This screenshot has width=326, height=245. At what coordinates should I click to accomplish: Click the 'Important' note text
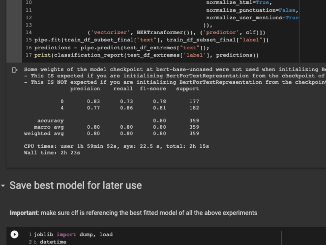(x=133, y=213)
